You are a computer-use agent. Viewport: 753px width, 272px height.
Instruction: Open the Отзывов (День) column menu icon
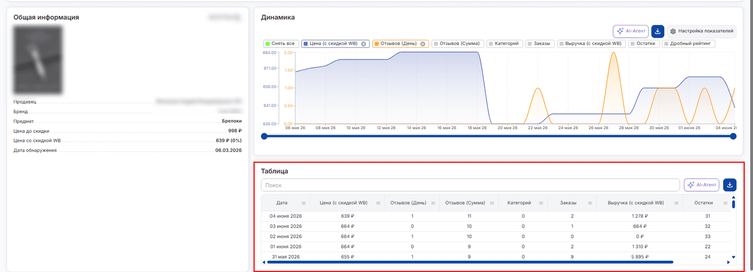point(434,203)
